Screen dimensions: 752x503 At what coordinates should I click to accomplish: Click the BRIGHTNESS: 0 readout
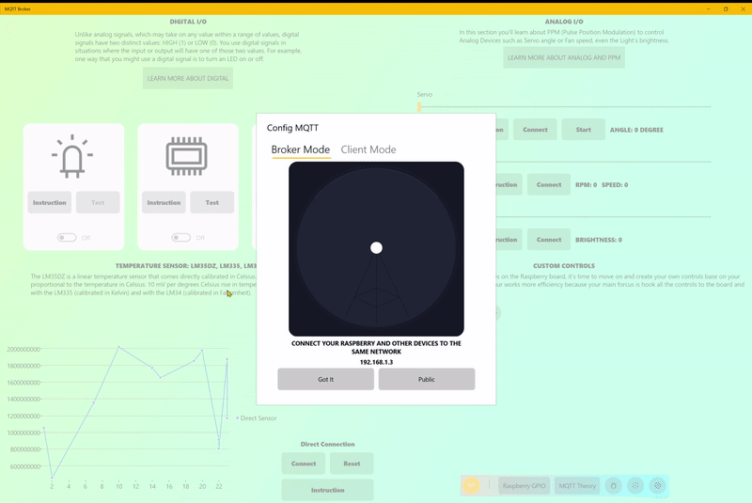click(599, 240)
